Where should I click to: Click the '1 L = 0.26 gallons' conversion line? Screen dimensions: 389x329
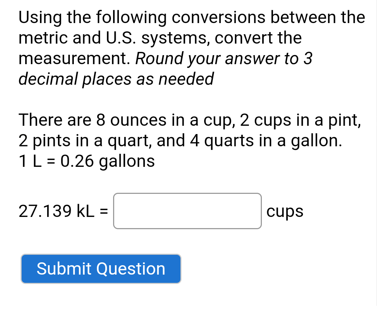(86, 161)
